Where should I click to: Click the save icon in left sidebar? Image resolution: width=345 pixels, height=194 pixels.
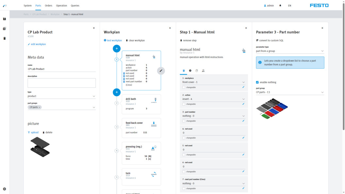pos(5,19)
